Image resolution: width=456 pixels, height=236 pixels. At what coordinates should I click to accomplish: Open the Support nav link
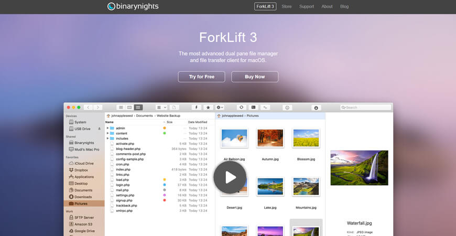307,6
